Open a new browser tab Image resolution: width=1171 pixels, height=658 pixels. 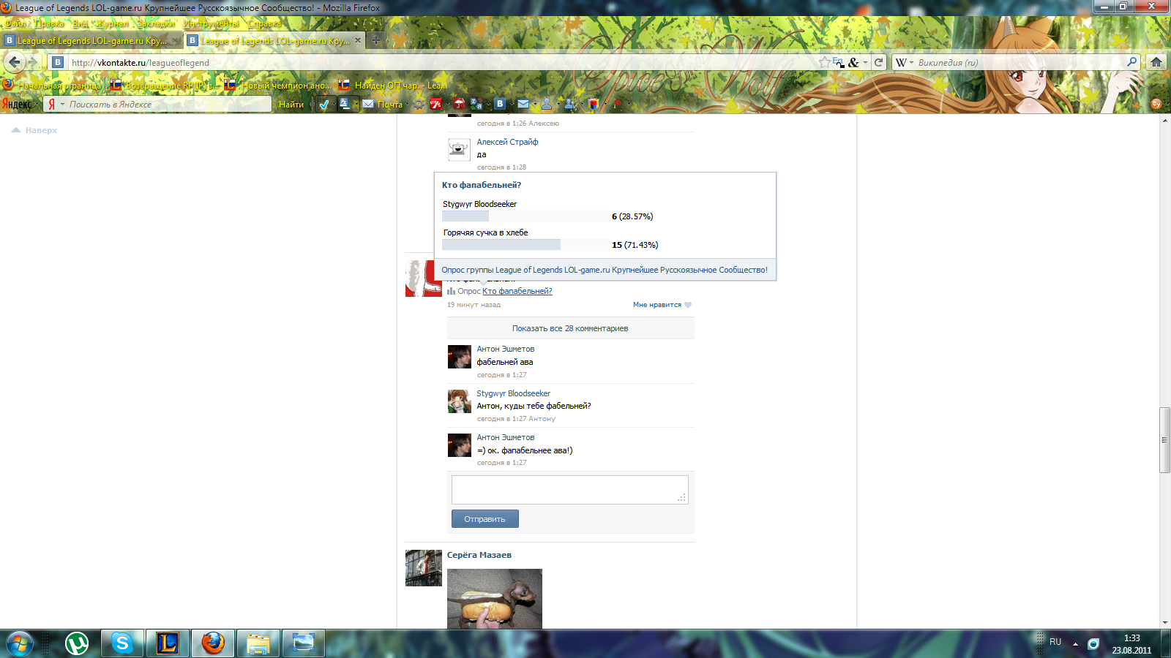point(376,40)
